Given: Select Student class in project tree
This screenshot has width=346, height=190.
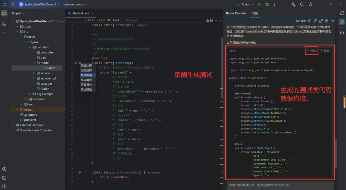Looking at the screenshot, I should click(x=37, y=68).
